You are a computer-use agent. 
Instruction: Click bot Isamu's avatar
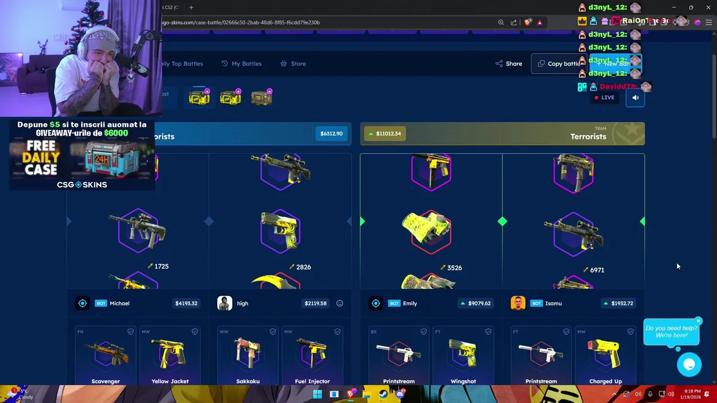coord(518,303)
